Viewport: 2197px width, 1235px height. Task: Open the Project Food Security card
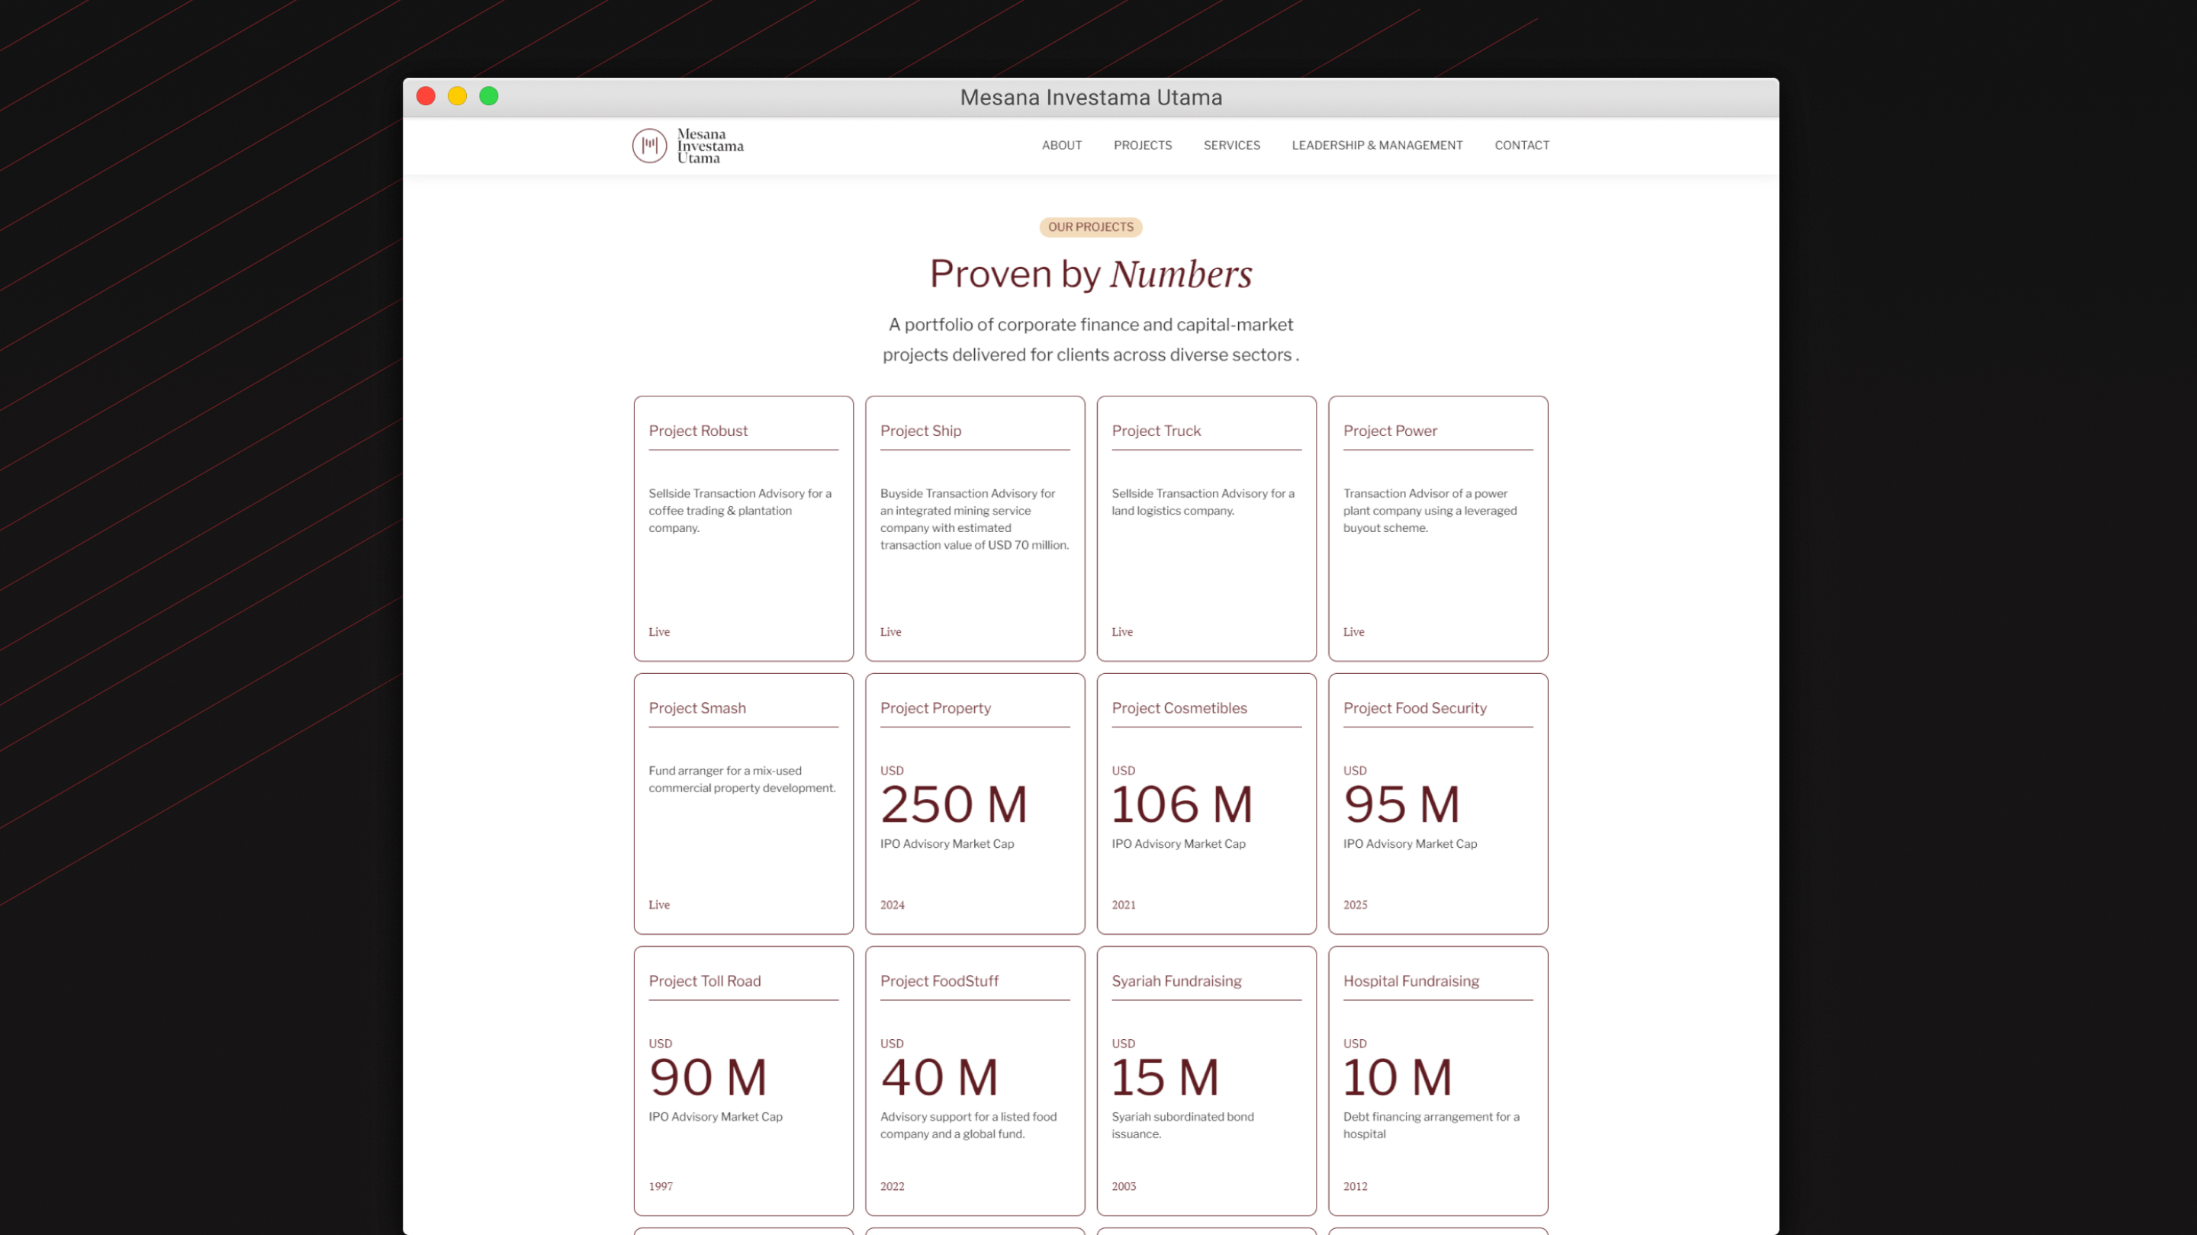pos(1437,804)
